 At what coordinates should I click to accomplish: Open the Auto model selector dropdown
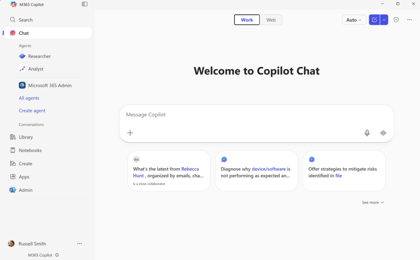(354, 19)
